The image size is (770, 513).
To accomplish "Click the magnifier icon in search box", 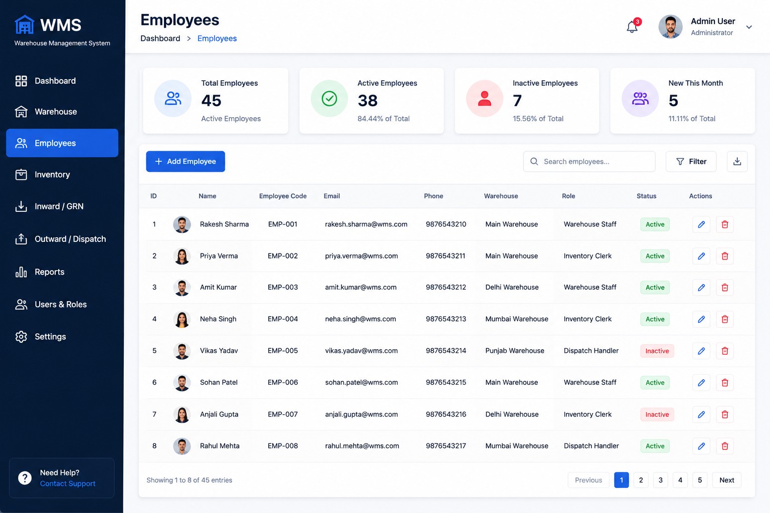I will 534,161.
